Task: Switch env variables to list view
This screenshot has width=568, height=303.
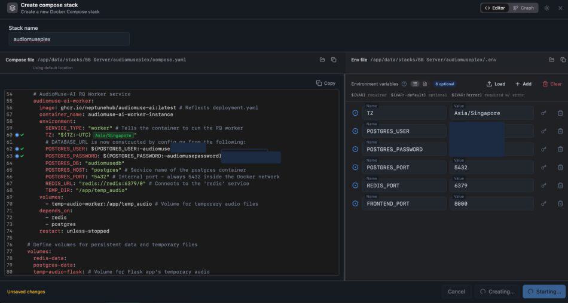Action: 415,84
